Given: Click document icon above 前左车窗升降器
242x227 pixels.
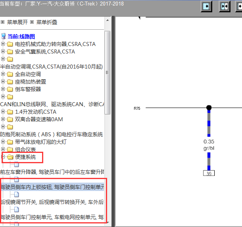Looking at the screenshot, I should pos(17,164).
